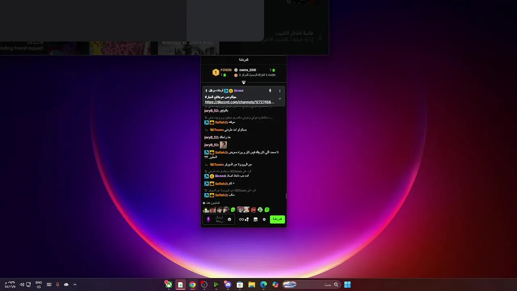The image size is (517, 291).
Task: Jump to replied message above سكب line
Action: (x=231, y=190)
